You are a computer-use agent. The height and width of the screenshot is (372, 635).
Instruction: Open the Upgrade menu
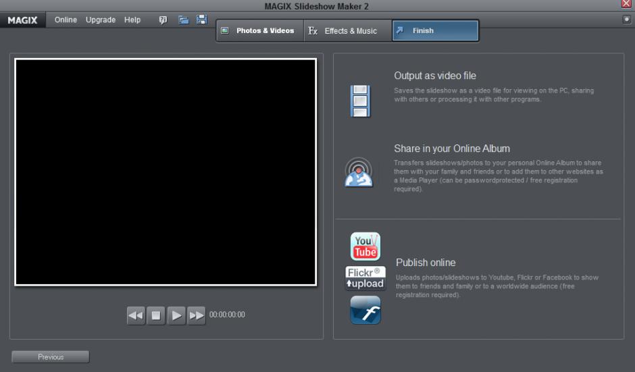click(101, 20)
